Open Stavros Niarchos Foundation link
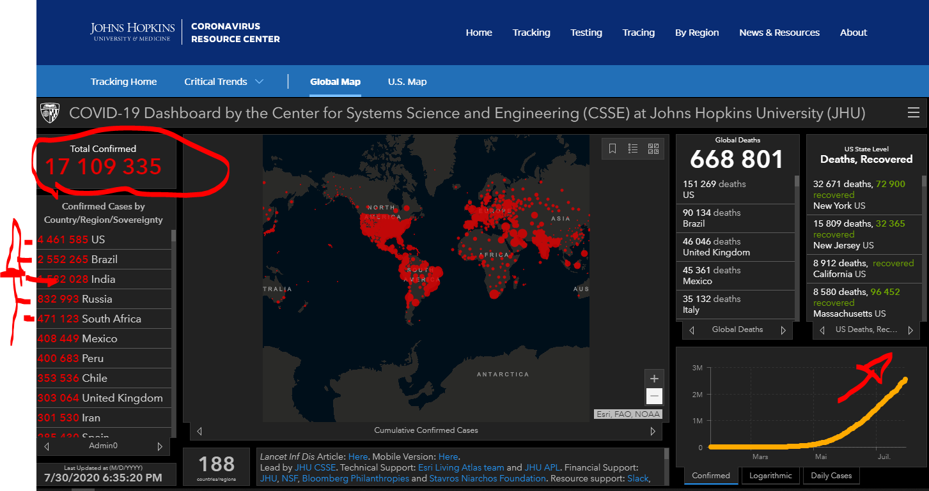The image size is (929, 491). coord(488,478)
